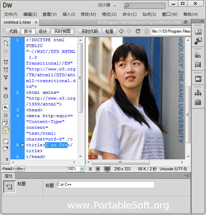Click the Back arrow in browser navigation
The height and width of the screenshot is (215, 206).
tap(121, 31)
